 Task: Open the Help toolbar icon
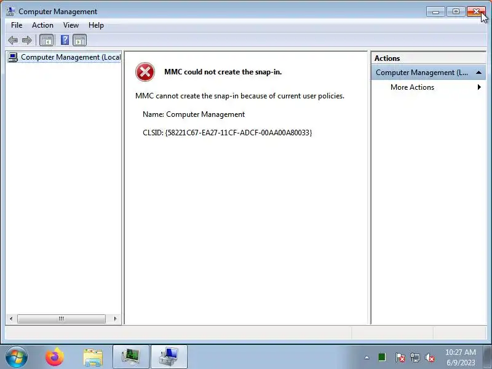[65, 40]
